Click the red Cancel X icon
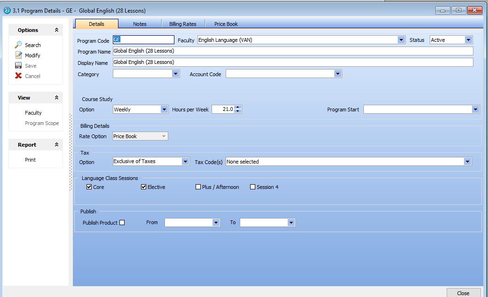 click(18, 76)
